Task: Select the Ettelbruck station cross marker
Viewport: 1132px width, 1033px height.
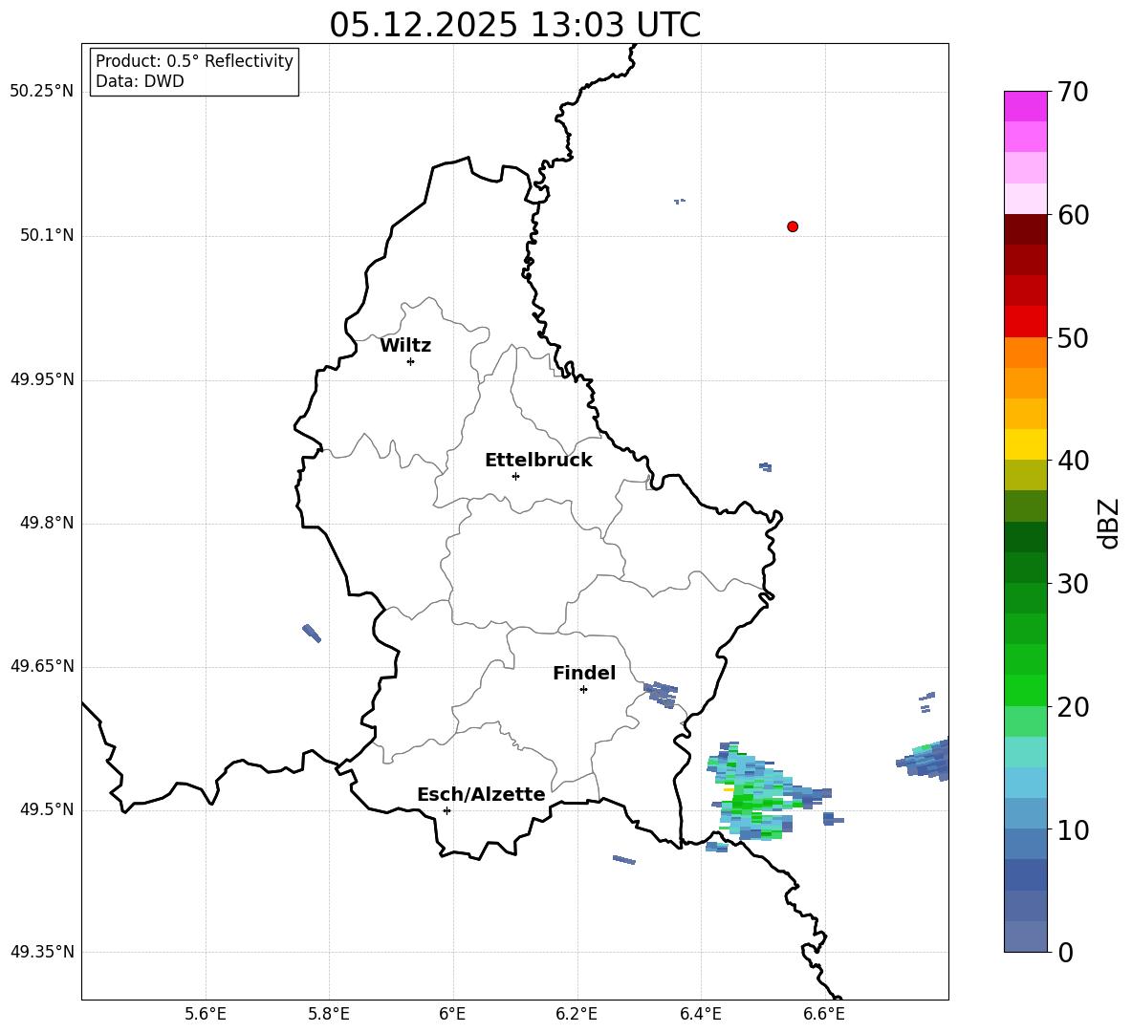Action: pyautogui.click(x=515, y=476)
